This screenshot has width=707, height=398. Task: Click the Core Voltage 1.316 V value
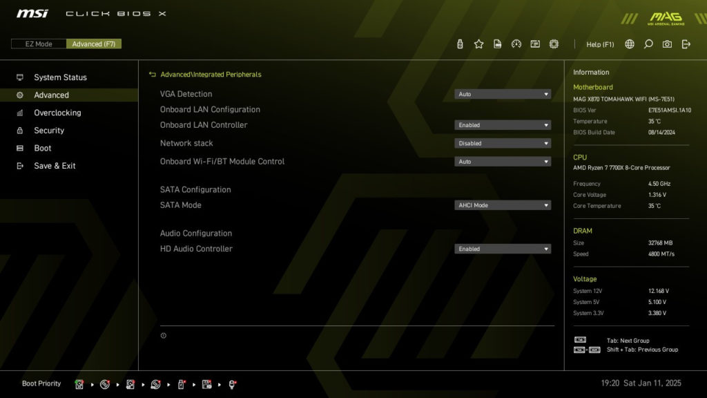click(657, 195)
